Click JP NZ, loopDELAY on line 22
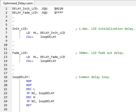This screenshot has height=112, width=136. 40,93
